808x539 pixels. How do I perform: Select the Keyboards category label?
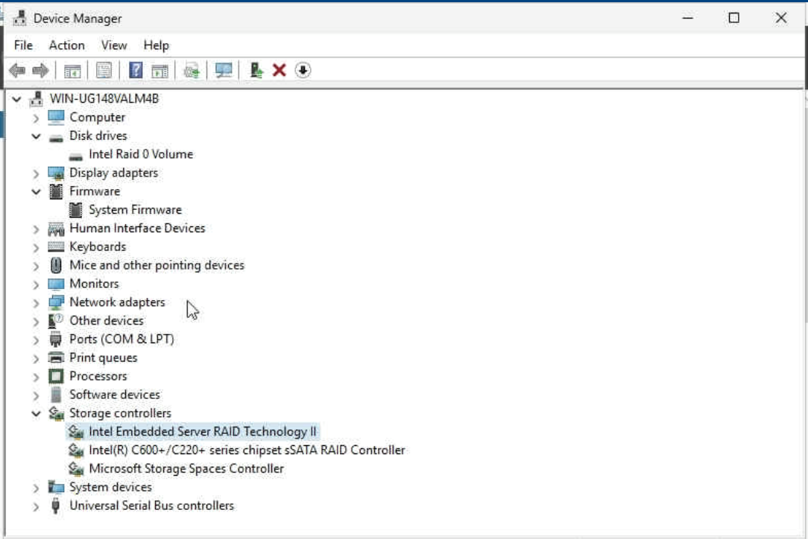[x=98, y=246]
